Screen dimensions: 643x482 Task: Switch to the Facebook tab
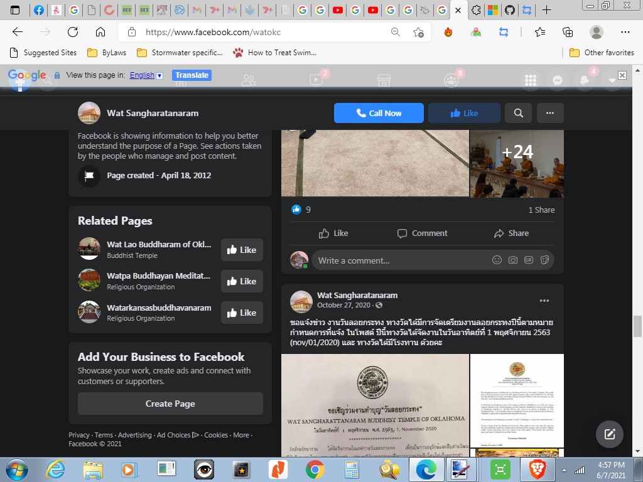[39, 10]
